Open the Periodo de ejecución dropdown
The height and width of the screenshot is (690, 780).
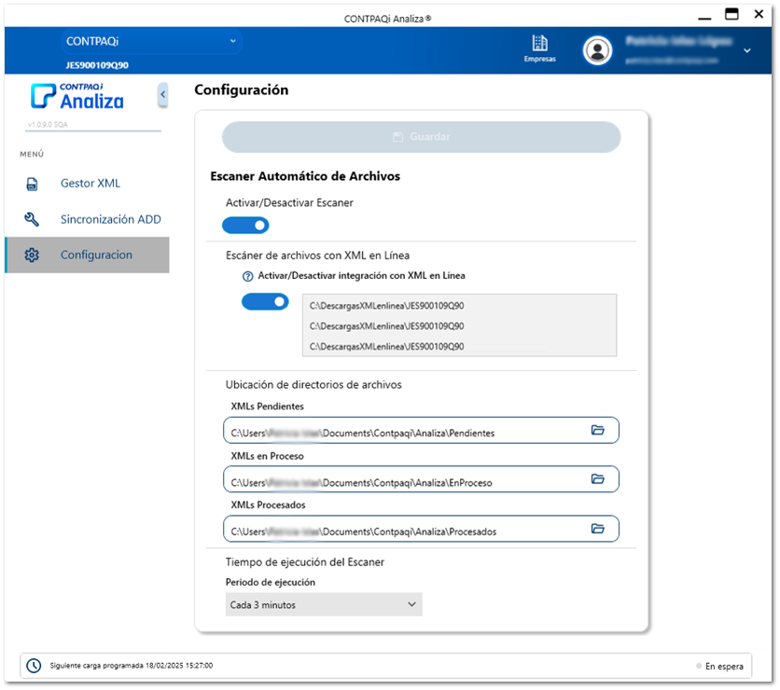point(324,605)
